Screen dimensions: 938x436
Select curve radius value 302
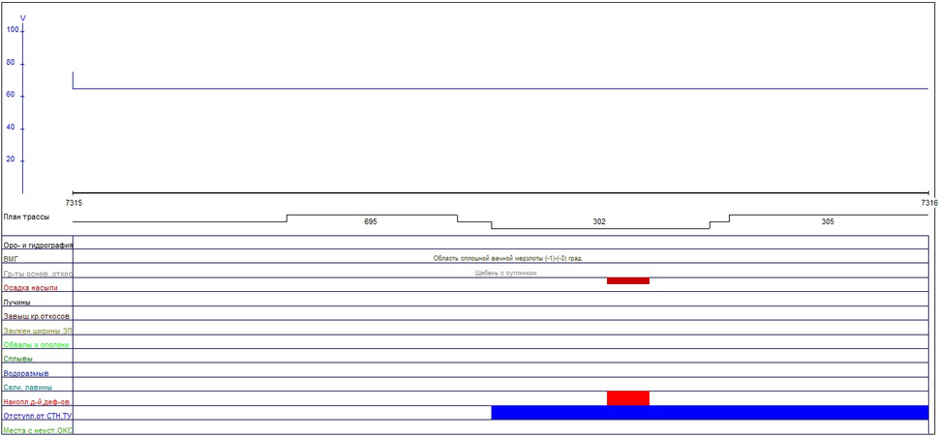point(599,221)
